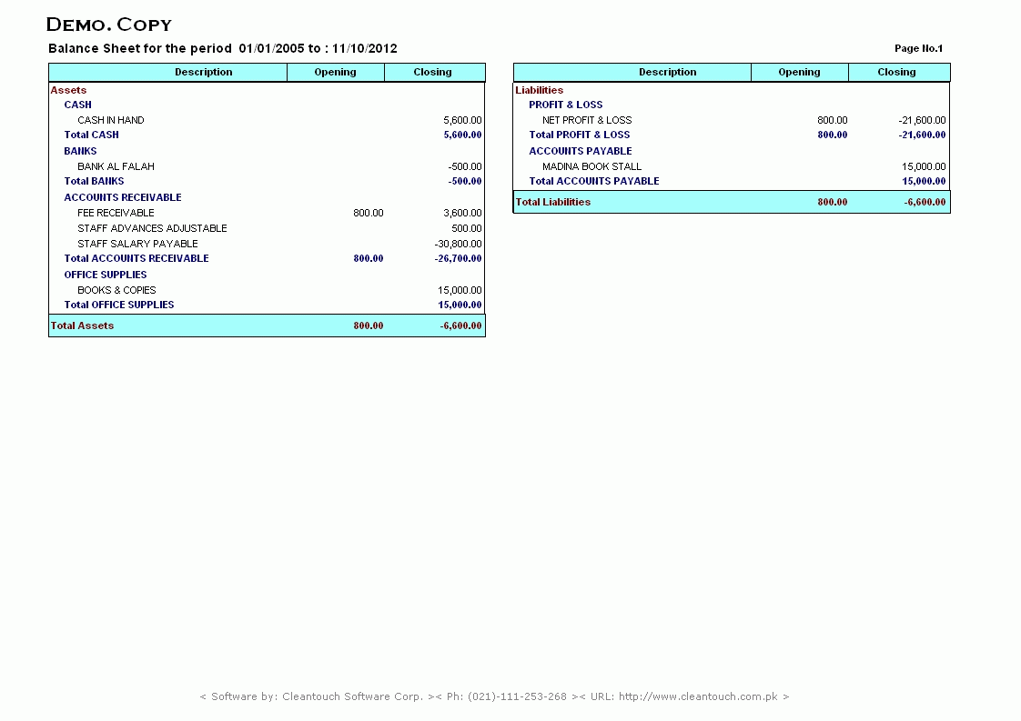1021x721 pixels.
Task: Click the assets ACCOUNTS RECEIVABLE group heading
Action: tap(123, 197)
